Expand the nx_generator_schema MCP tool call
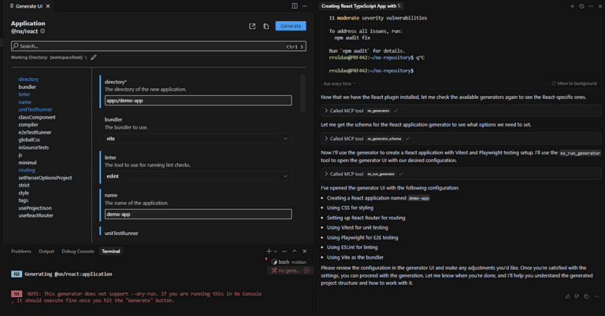Viewport: 605px width, 316px height. tap(325, 138)
